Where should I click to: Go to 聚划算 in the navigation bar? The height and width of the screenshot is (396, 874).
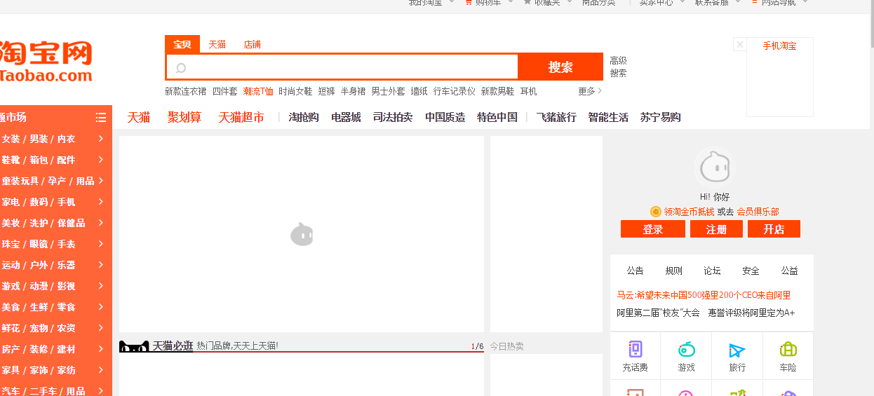pyautogui.click(x=184, y=117)
